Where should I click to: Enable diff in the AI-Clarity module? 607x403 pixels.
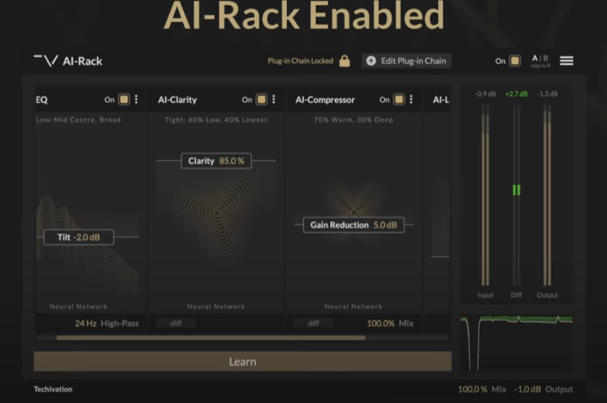pyautogui.click(x=176, y=323)
